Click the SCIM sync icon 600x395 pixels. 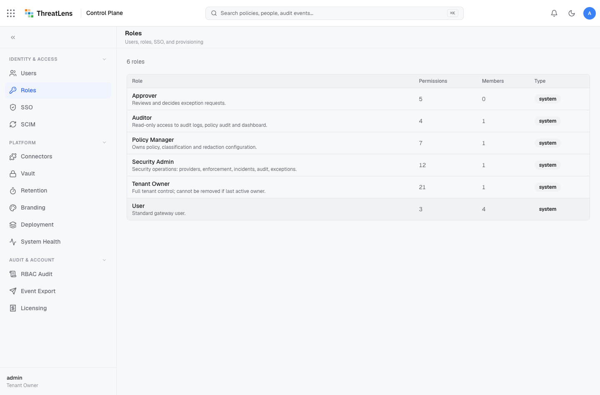pos(13,124)
